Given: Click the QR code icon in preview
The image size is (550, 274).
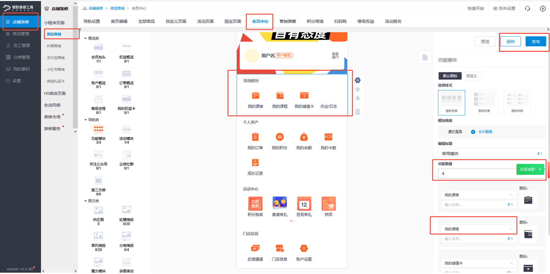Looking at the screenshot, I should [335, 55].
